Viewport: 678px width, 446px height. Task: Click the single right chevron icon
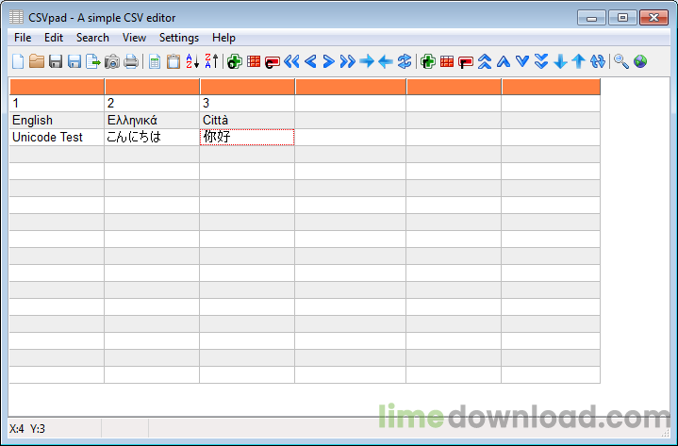click(x=329, y=62)
